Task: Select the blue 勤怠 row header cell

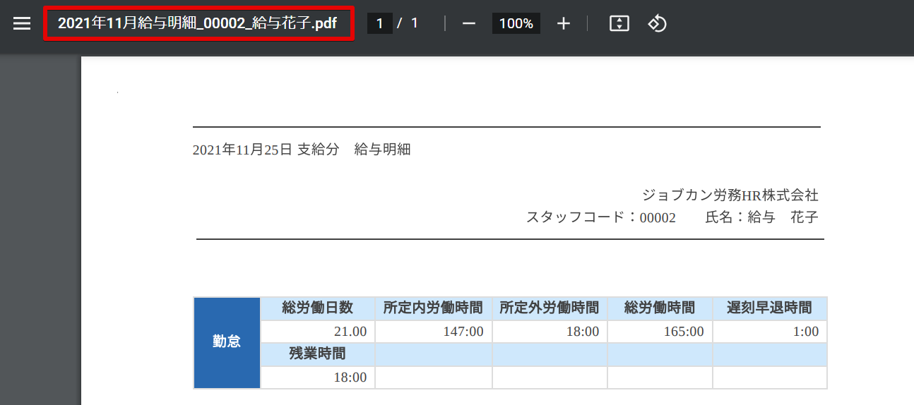Action: 227,342
